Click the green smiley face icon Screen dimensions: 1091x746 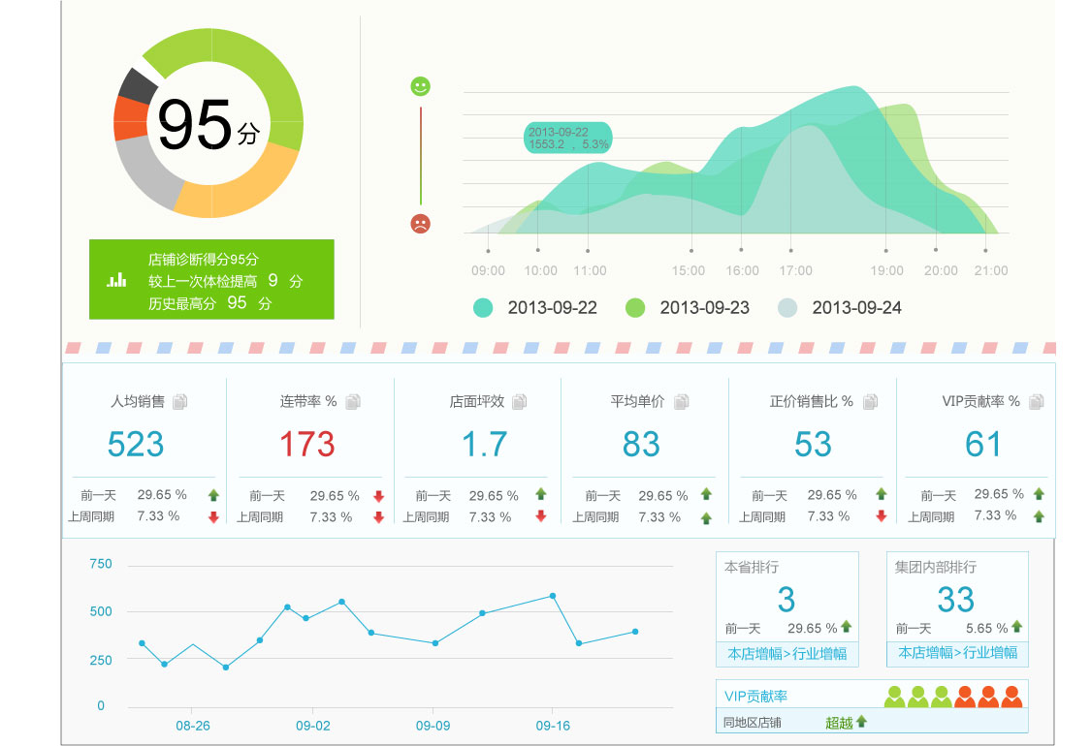[x=420, y=86]
